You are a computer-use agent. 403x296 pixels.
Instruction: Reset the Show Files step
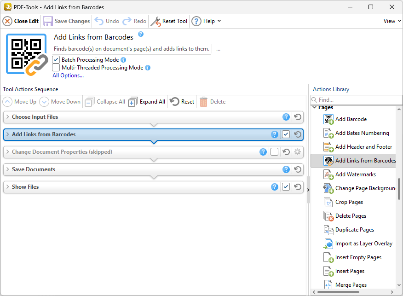pyautogui.click(x=298, y=187)
